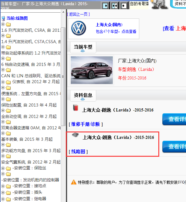Click the red book icon for repair manual
This screenshot has height=202, width=186.
coord(76,107)
